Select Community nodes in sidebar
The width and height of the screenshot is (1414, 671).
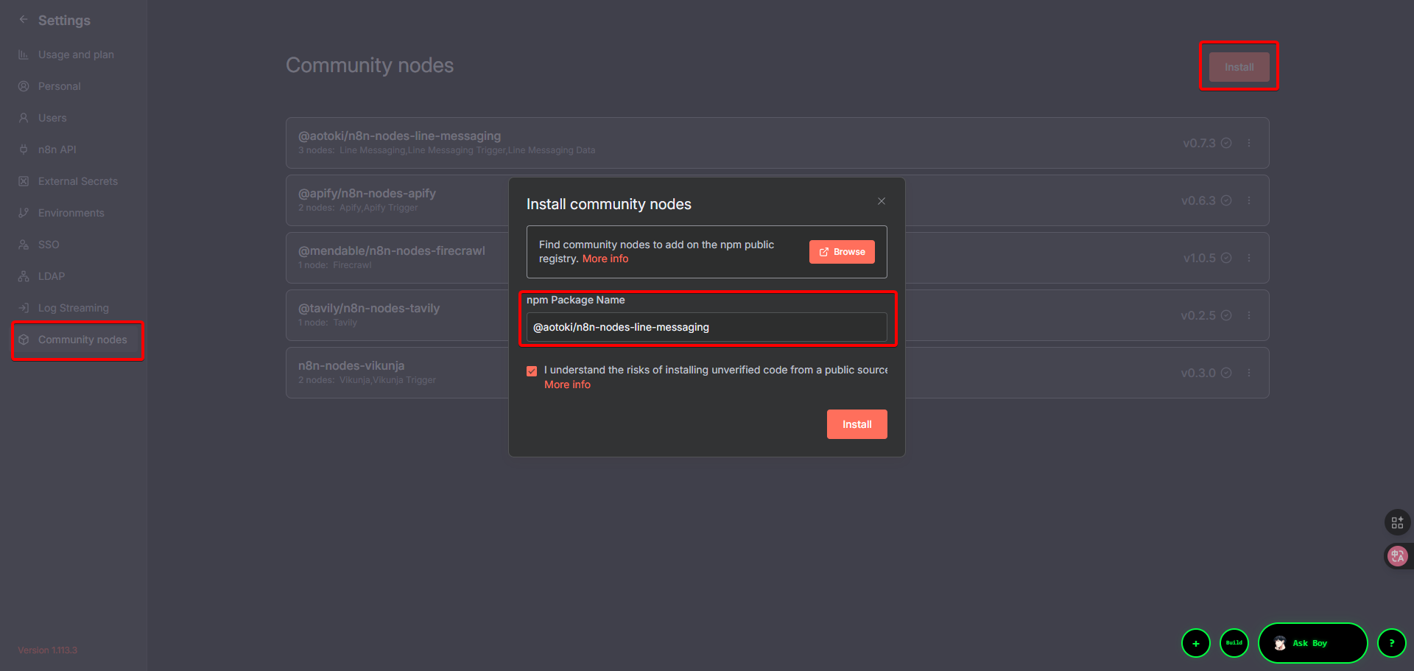tap(82, 340)
